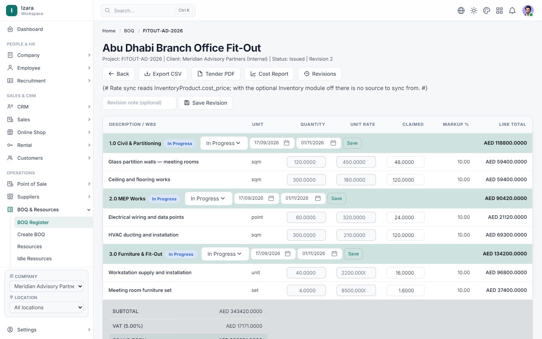This screenshot has width=542, height=339.
Task: Collapse the BOQ & Resources menu
Action: click(47, 209)
